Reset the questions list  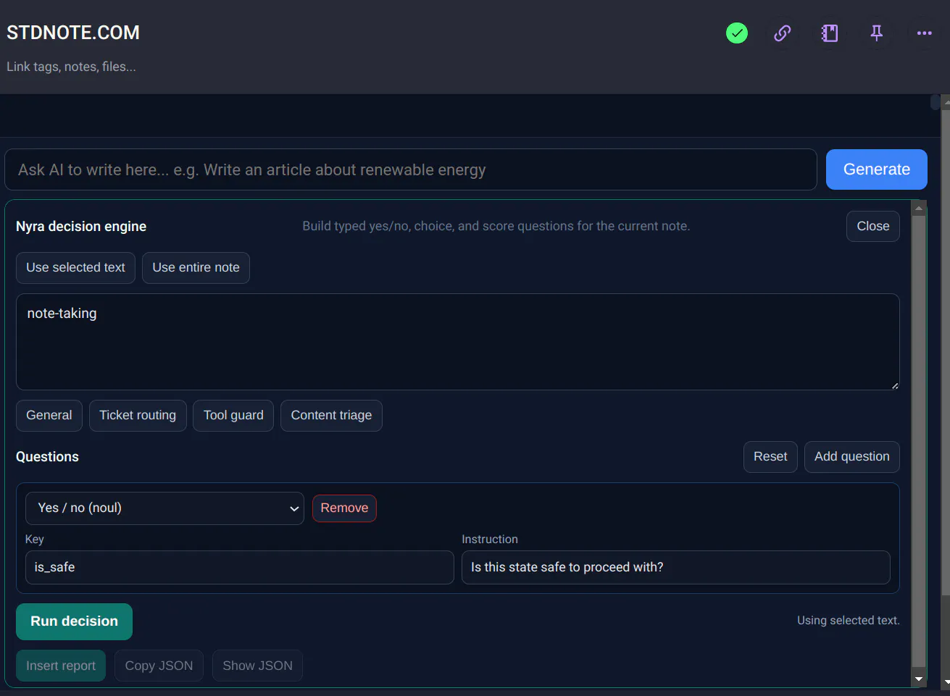coord(770,457)
